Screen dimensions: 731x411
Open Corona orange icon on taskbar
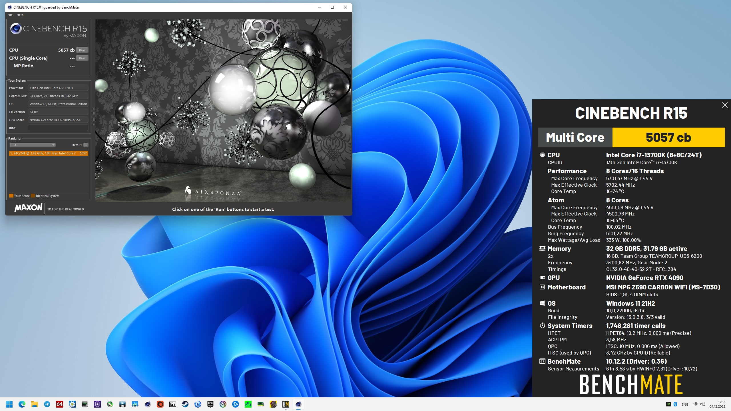point(160,404)
